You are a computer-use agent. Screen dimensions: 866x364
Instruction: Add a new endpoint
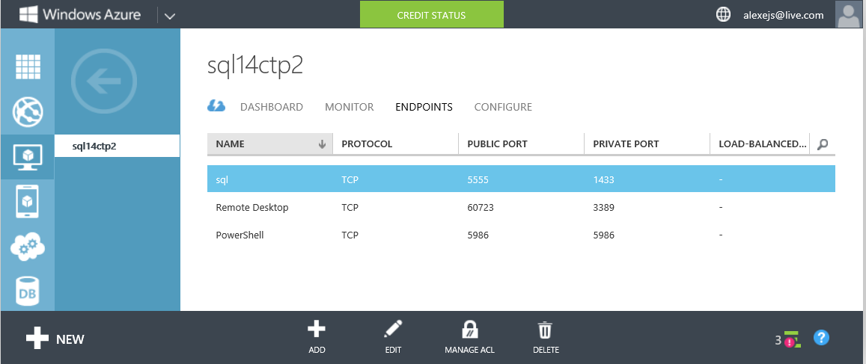tap(317, 338)
